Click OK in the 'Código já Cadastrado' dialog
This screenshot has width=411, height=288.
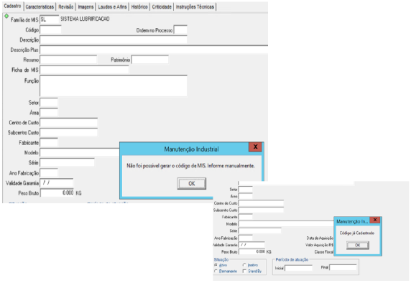pyautogui.click(x=358, y=245)
